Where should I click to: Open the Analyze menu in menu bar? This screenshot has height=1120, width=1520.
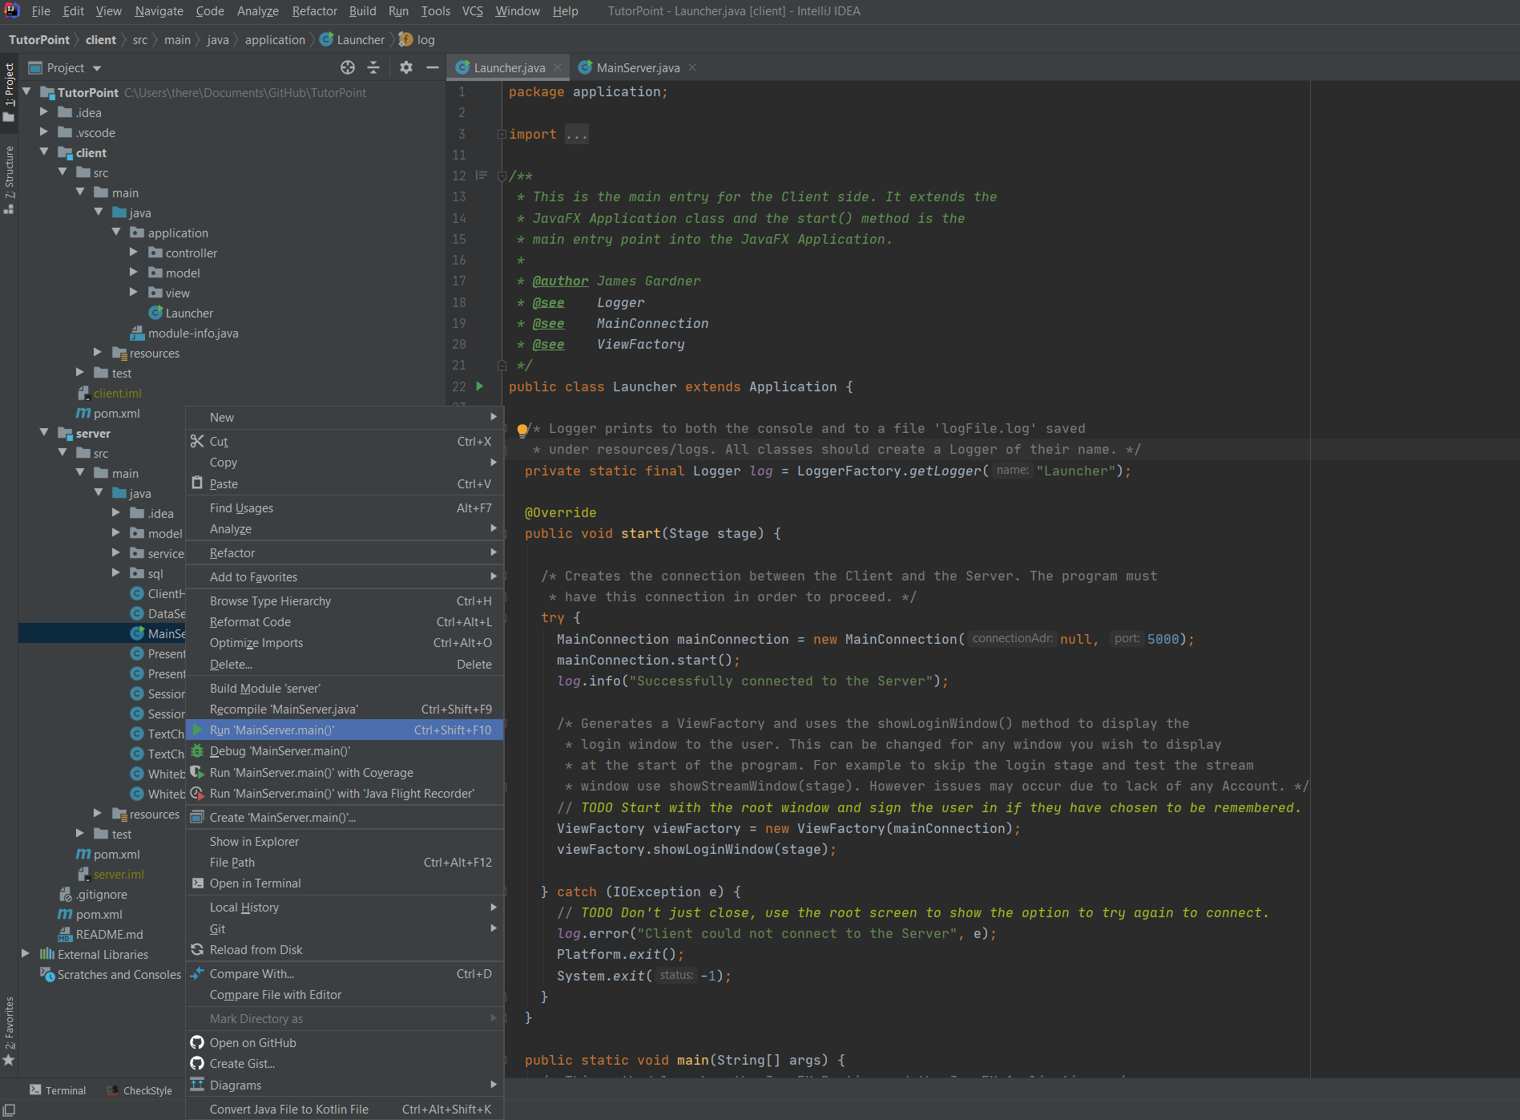coord(258,10)
